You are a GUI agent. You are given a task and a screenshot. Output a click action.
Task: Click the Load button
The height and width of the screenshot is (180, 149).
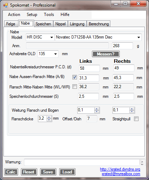click(x=67, y=172)
